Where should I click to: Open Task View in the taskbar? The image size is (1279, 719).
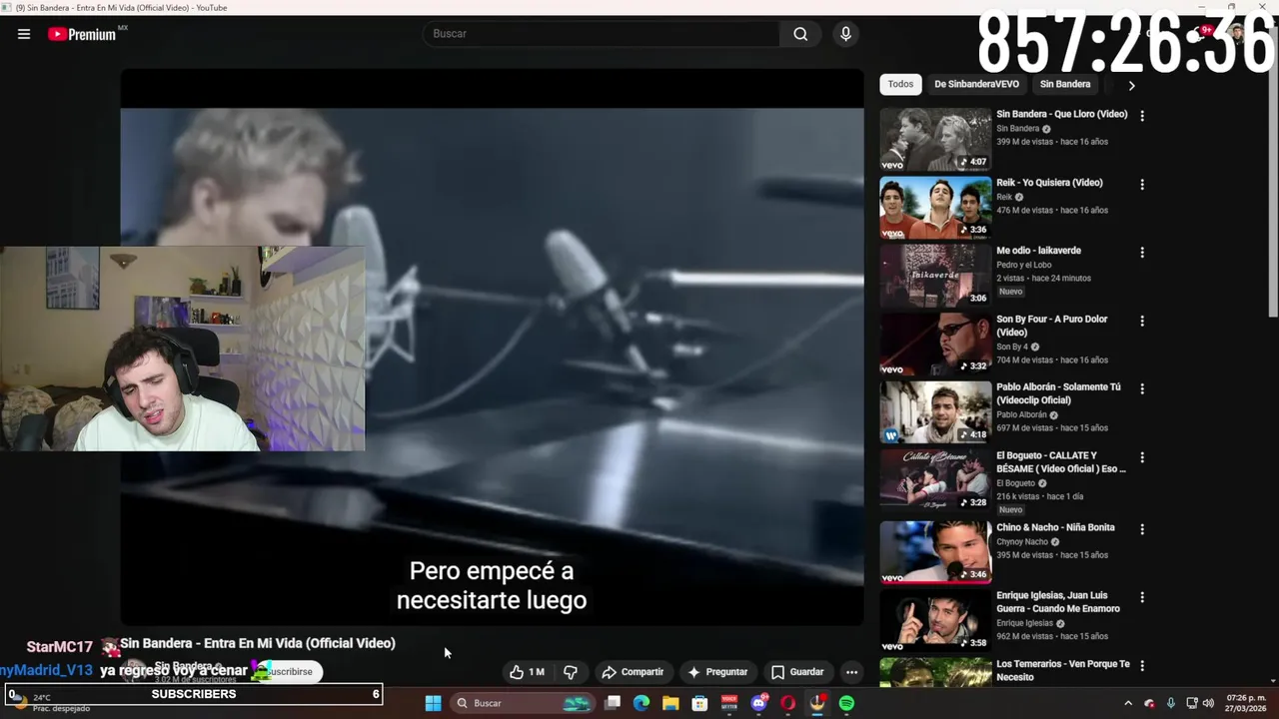pos(613,703)
